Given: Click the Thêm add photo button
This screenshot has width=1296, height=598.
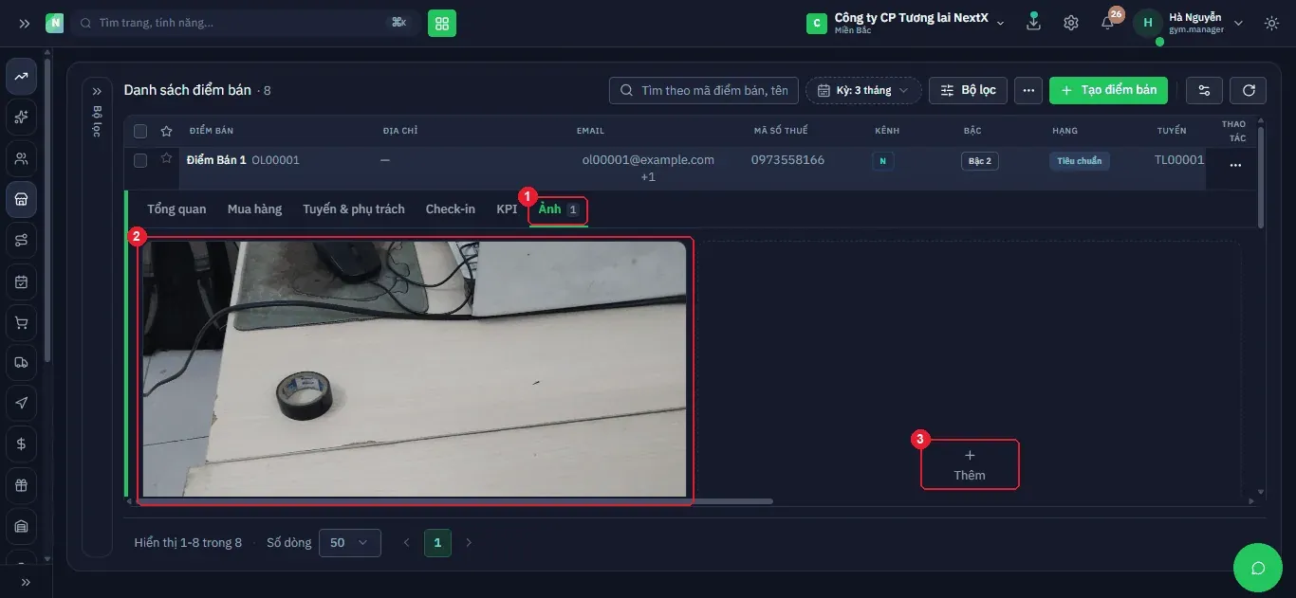Looking at the screenshot, I should pyautogui.click(x=970, y=464).
